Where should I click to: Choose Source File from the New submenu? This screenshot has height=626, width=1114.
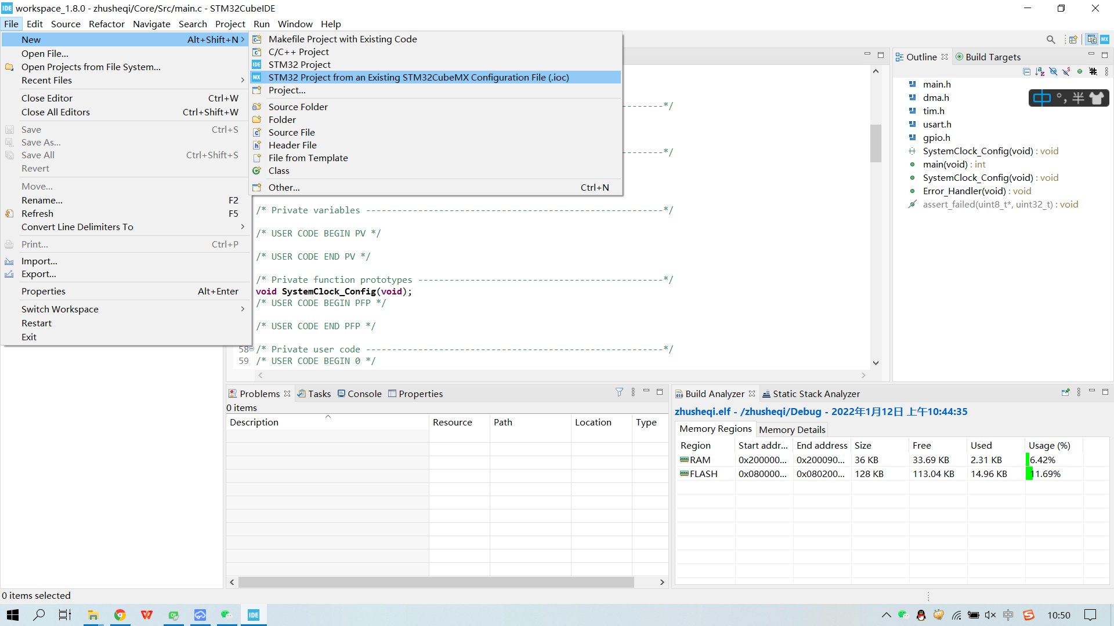[291, 133]
